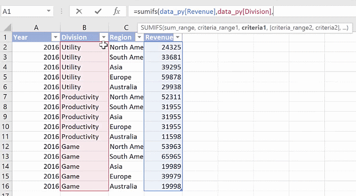Open the Revenue column filter dropdown
This screenshot has height=196, width=356.
[x=178, y=37]
